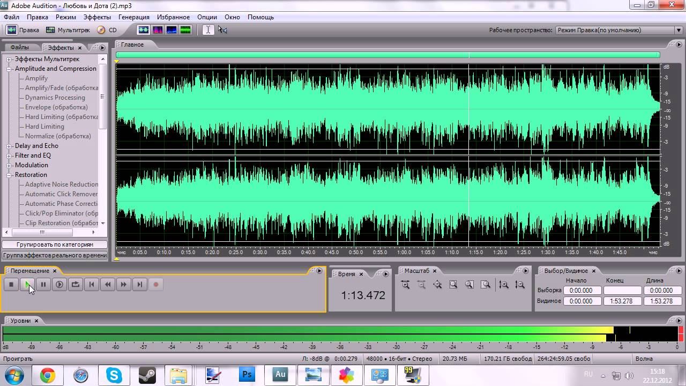
Task: Expand the Эффекты Мультитрек tree node
Action: coord(9,60)
